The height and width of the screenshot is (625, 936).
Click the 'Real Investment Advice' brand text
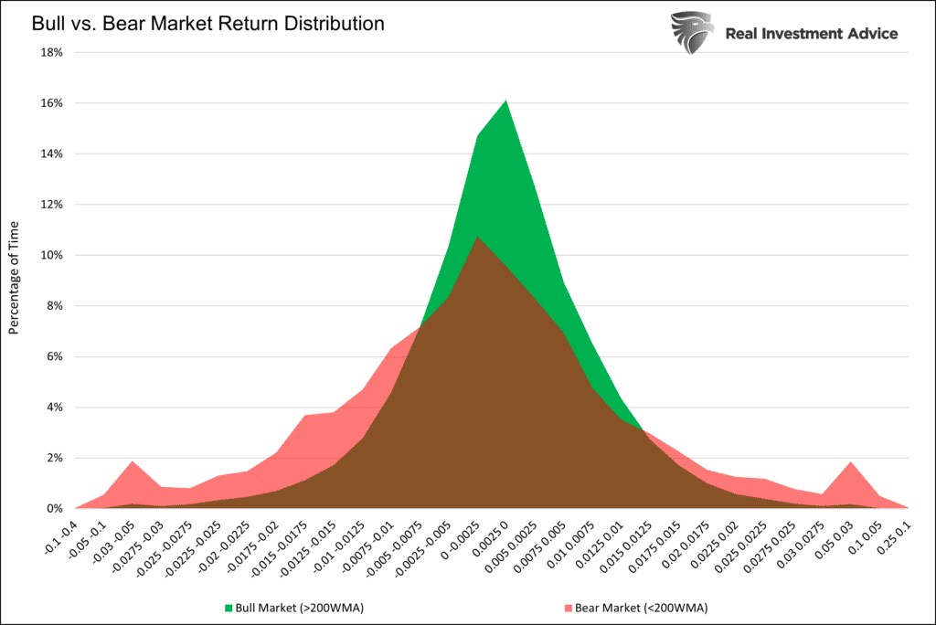[812, 34]
